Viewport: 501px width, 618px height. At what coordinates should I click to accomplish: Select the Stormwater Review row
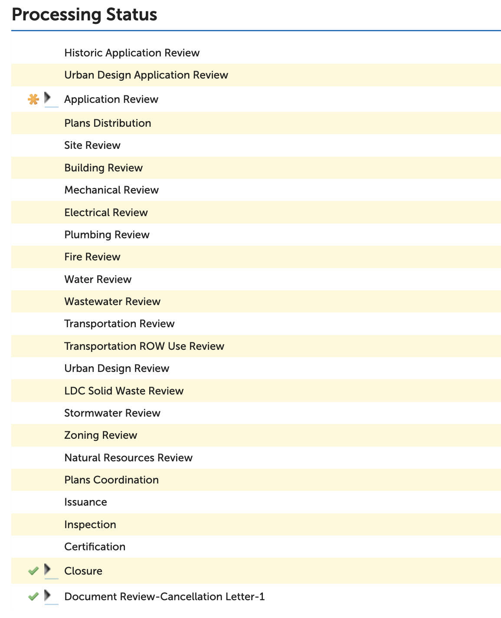(256, 413)
